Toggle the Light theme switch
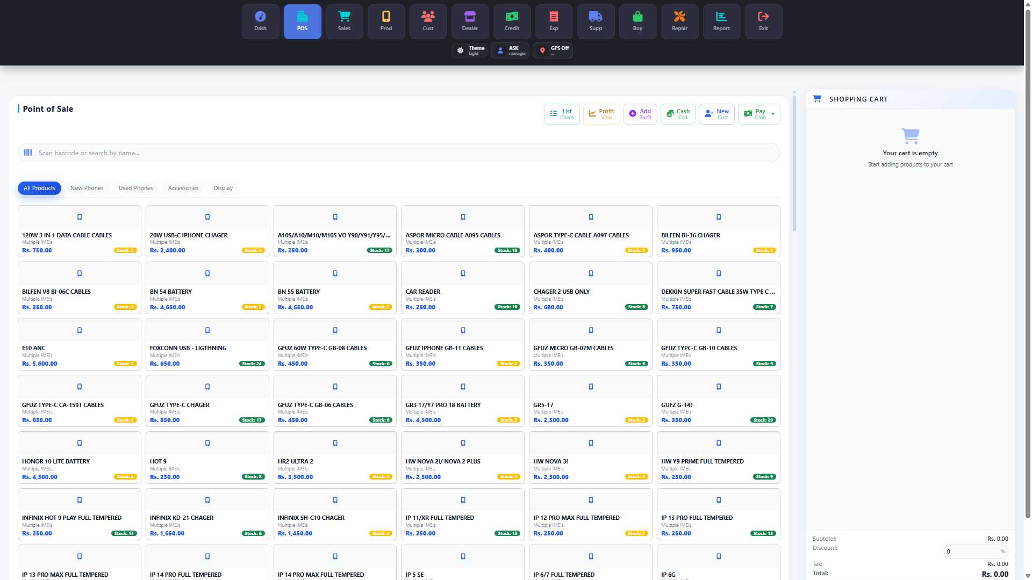The height and width of the screenshot is (580, 1032). pyautogui.click(x=470, y=50)
